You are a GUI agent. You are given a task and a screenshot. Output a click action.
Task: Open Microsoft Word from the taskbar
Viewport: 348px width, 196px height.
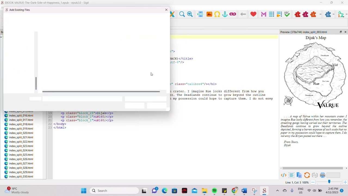(x=244, y=191)
